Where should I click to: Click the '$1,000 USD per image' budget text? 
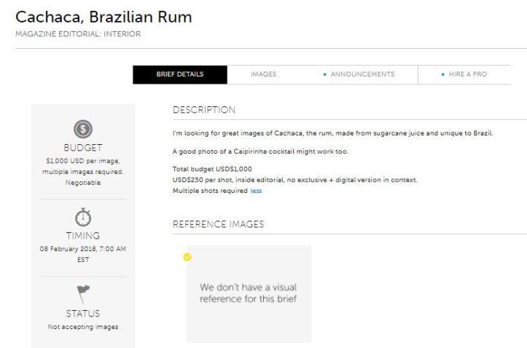click(82, 160)
